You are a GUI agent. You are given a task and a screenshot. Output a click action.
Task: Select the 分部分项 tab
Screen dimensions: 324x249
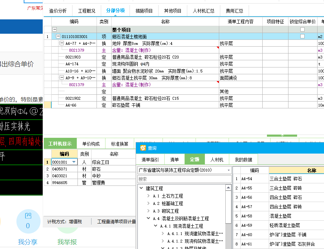(x=115, y=10)
